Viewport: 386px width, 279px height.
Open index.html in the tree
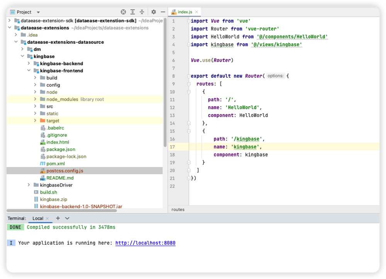(58, 142)
